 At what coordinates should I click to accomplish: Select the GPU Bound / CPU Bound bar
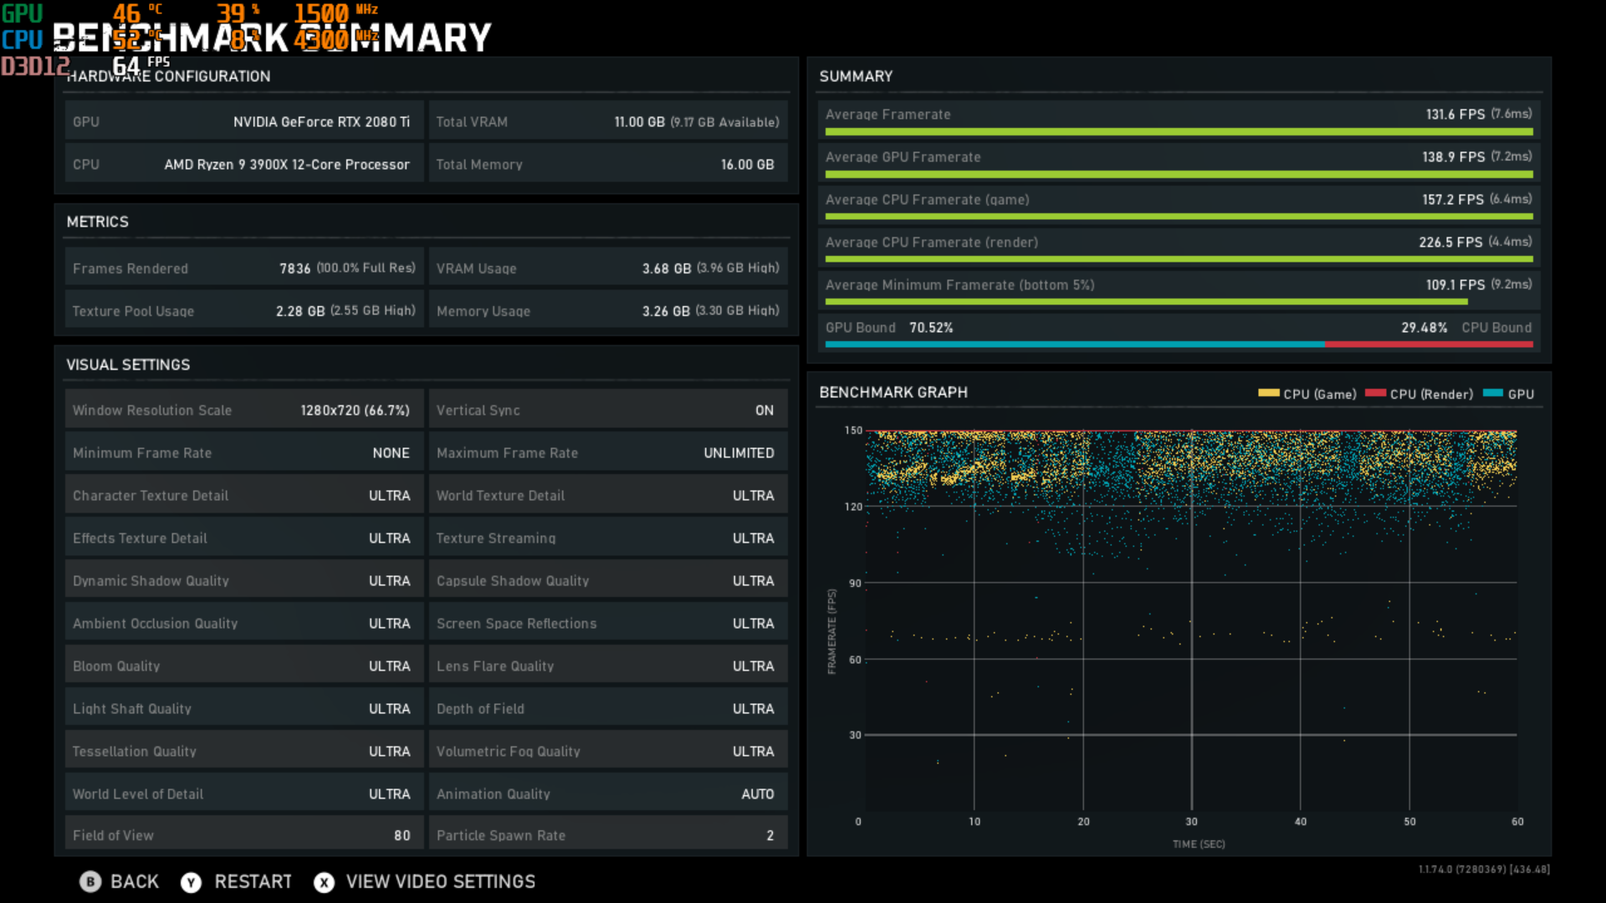click(x=1179, y=344)
